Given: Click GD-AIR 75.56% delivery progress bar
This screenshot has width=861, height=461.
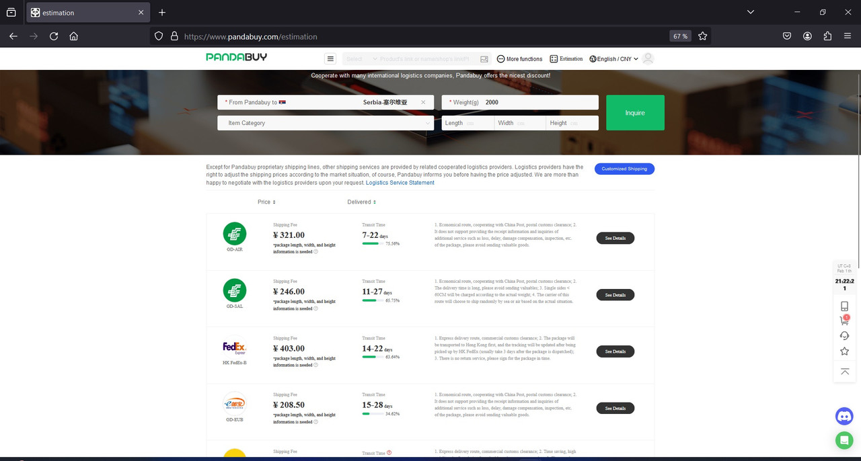Looking at the screenshot, I should (373, 244).
